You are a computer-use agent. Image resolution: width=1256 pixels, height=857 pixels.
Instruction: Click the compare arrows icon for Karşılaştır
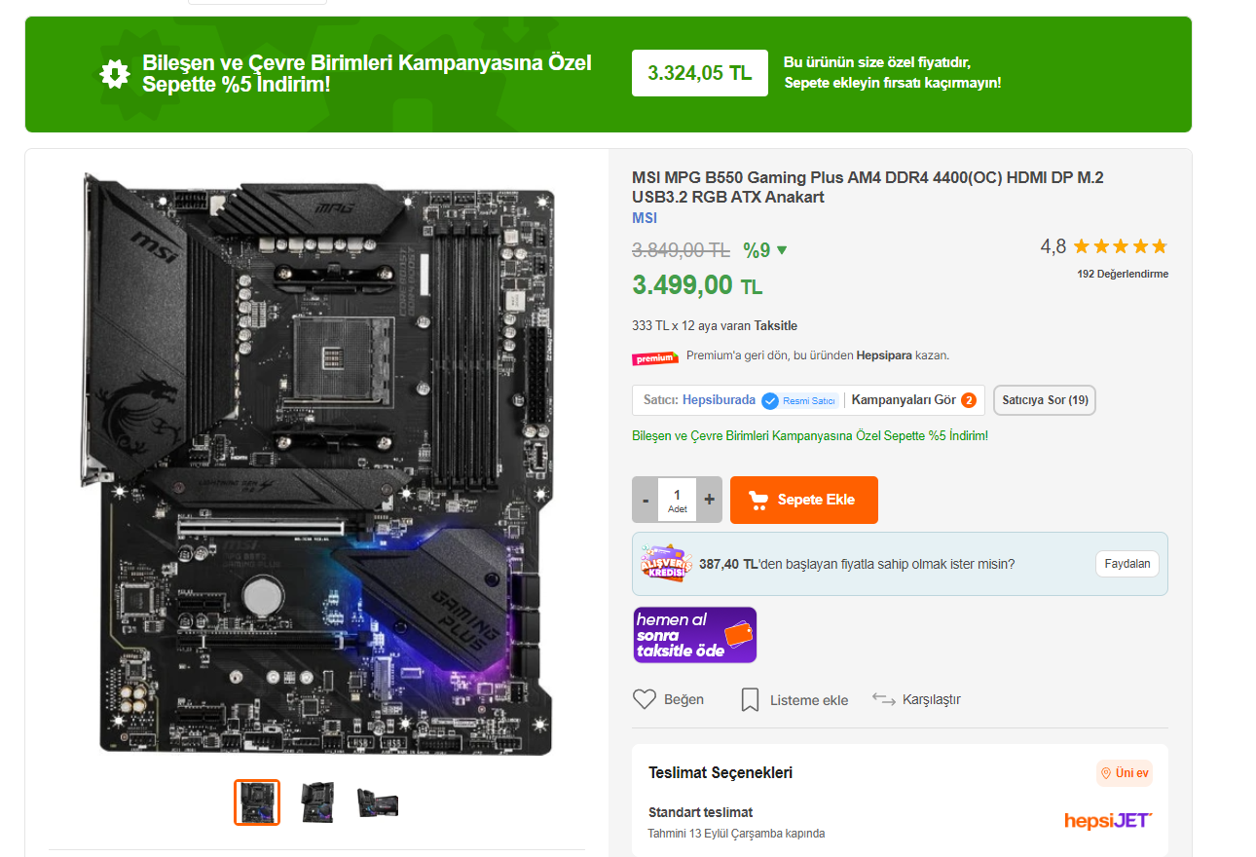pos(883,699)
